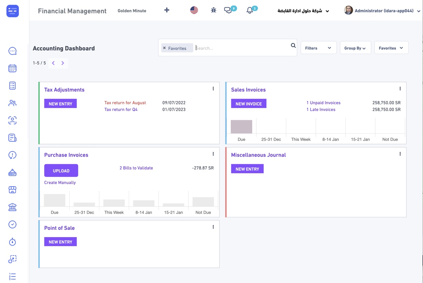Viewport: 423px width, 283px height.
Task: Remove the Favorites filter tag
Action: point(165,48)
